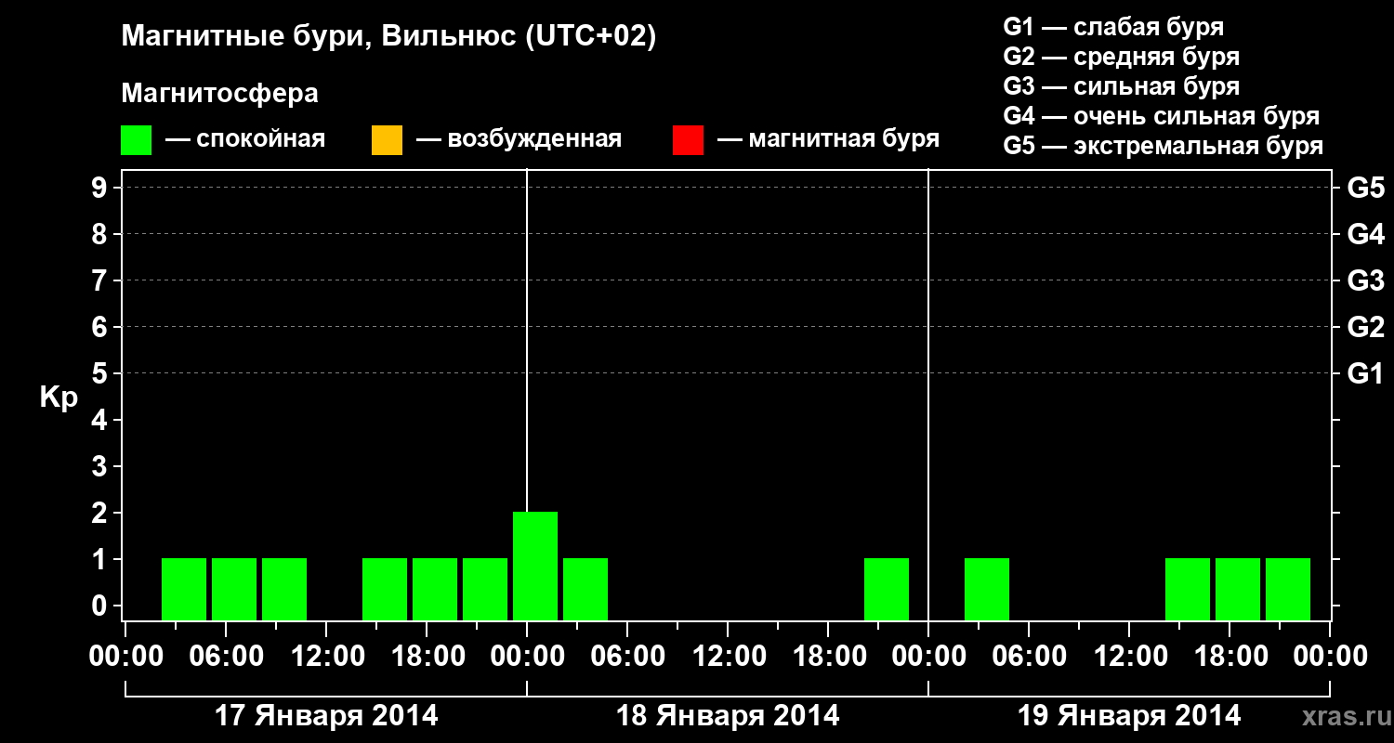The height and width of the screenshot is (743, 1394).
Task: Click the right-axis 'G1' tick label
Action: tap(1366, 373)
